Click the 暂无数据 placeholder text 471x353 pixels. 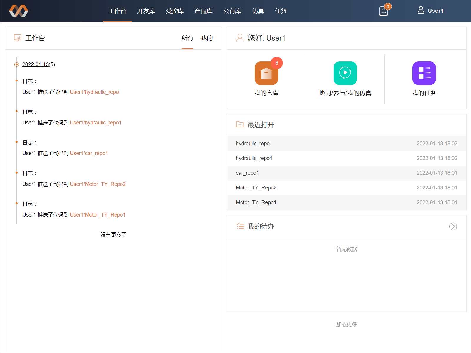346,249
